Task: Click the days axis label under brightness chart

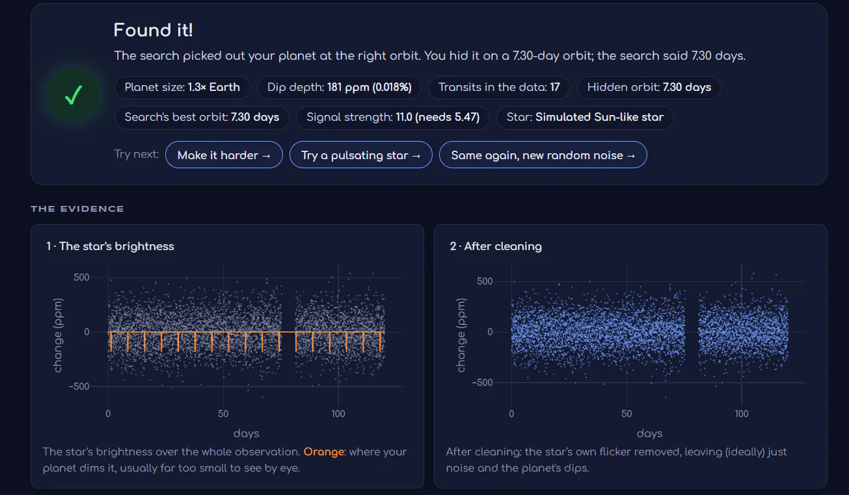Action: (247, 433)
